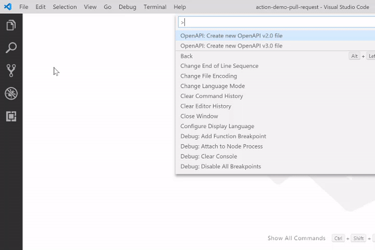Run Create new OpenAPI v3.0 file command
The height and width of the screenshot is (250, 375).
pyautogui.click(x=275, y=46)
